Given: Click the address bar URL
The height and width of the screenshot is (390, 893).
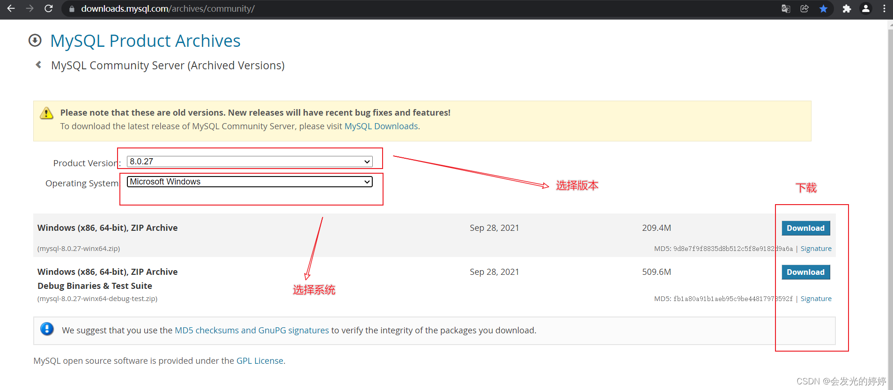Looking at the screenshot, I should pyautogui.click(x=168, y=9).
